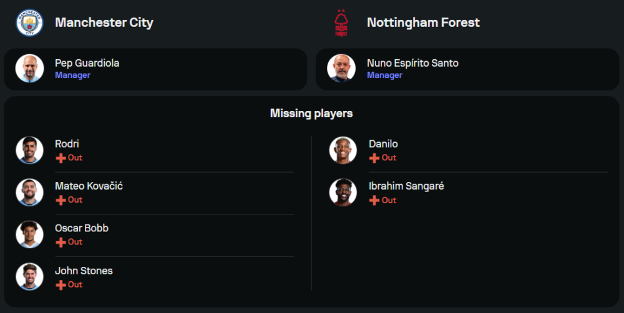The image size is (624, 313).
Task: Click John Stones' player avatar
Action: coord(29,277)
